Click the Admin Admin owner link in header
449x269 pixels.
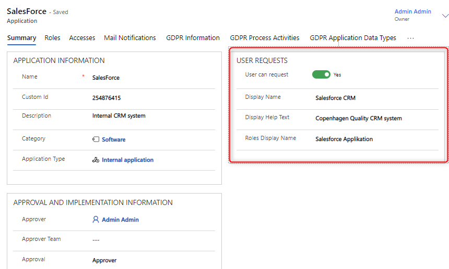[412, 11]
